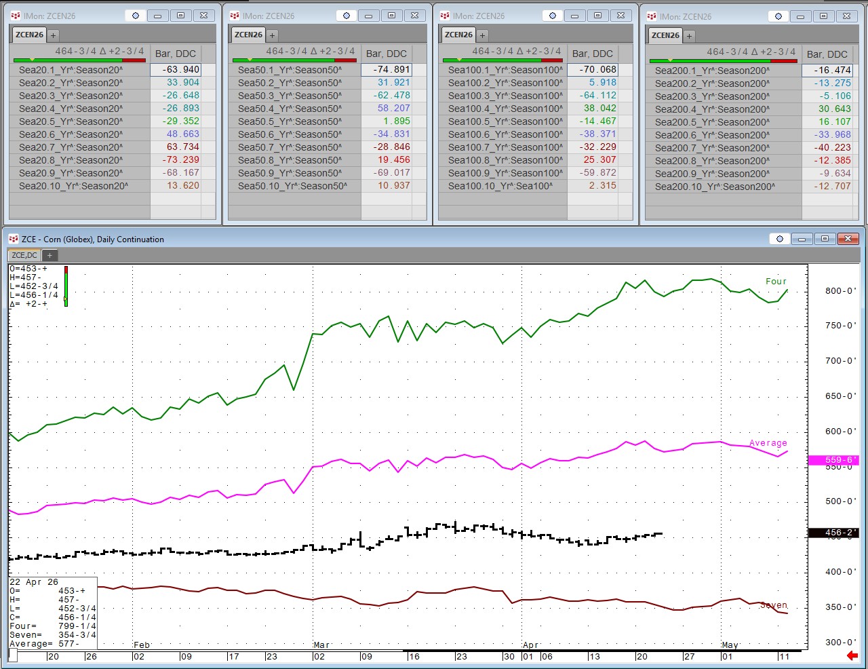Click the app icon in the Season100 monitor title bar

pos(445,16)
